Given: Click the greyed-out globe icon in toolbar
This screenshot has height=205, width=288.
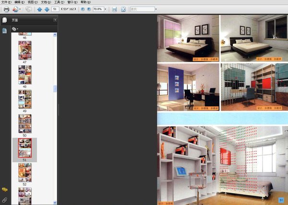Looking at the screenshot, I should [28, 9].
